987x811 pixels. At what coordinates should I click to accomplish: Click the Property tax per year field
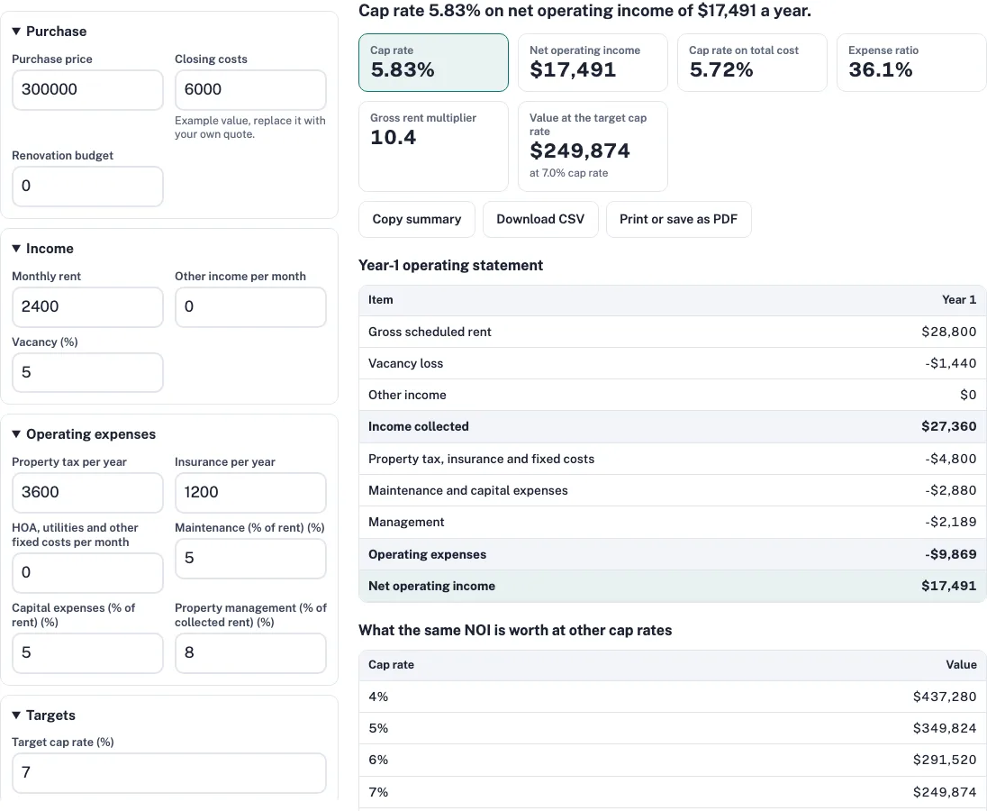[87, 492]
